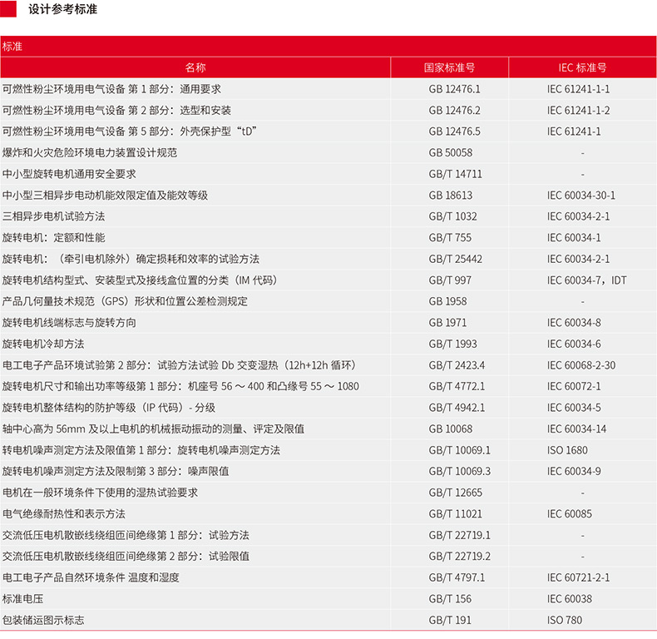657x639 pixels.
Task: Select the ISO 780 cell
Action: coord(564,620)
